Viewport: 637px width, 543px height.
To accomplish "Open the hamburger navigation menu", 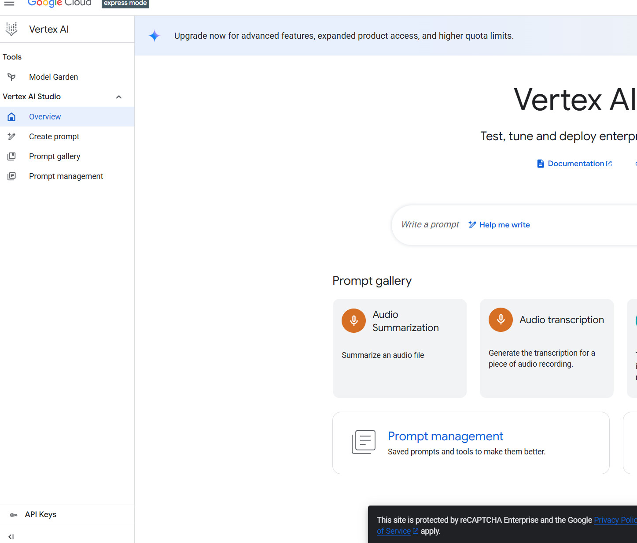I will coord(9,3).
